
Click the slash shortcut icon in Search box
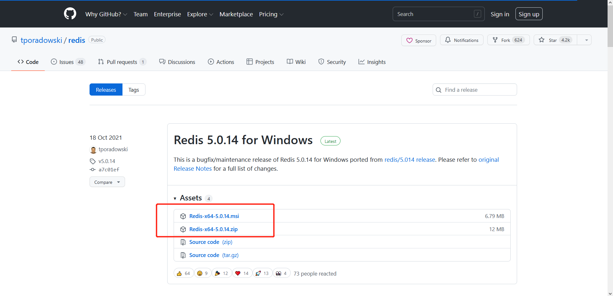pyautogui.click(x=477, y=14)
